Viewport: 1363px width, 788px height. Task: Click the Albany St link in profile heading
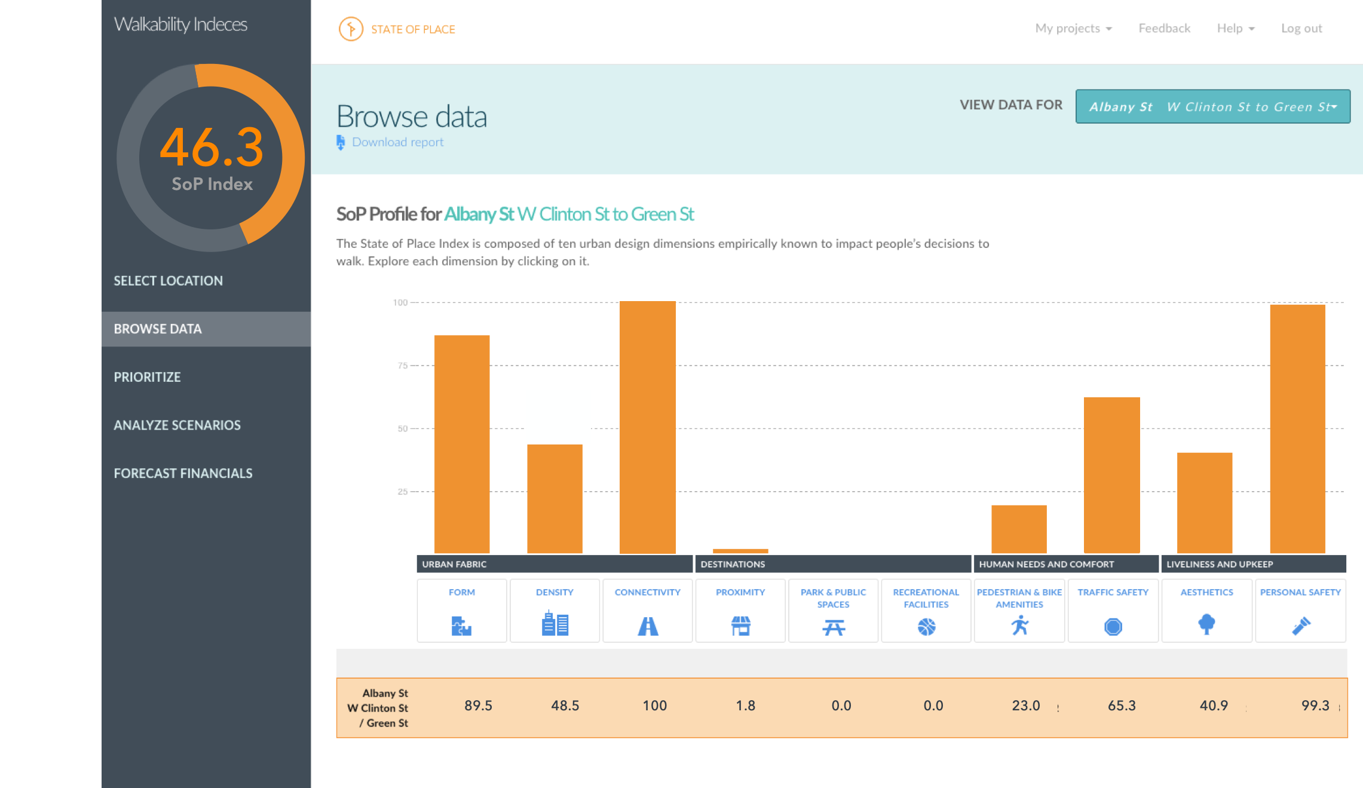point(479,214)
